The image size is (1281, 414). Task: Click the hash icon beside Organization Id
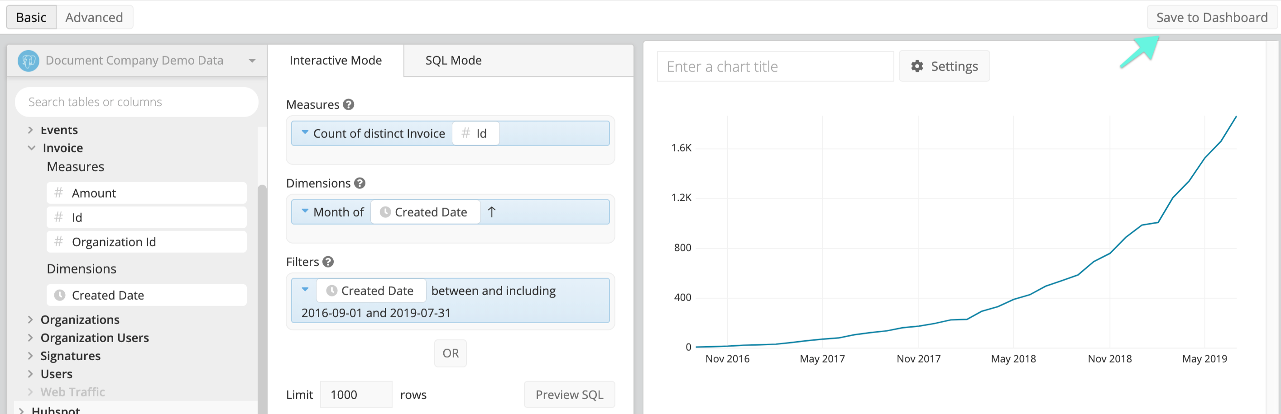point(59,242)
